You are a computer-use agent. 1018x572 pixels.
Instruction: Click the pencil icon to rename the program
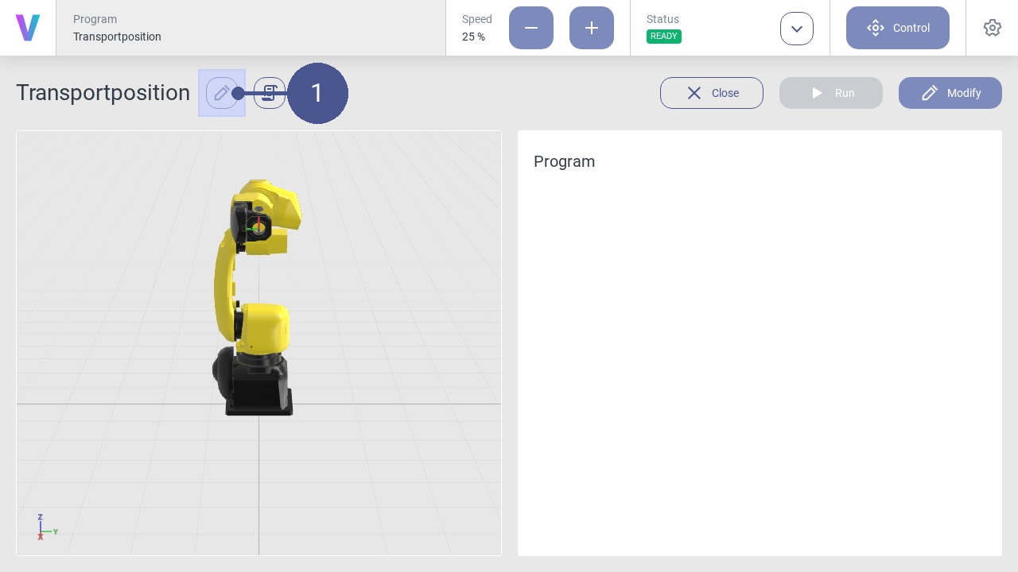click(x=221, y=93)
